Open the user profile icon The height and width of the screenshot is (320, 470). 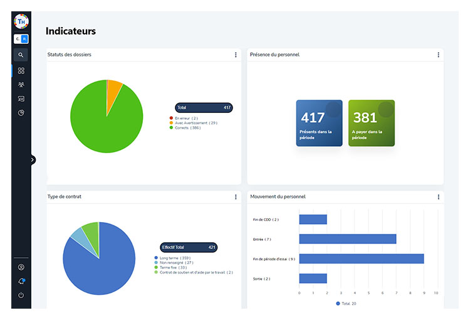[x=21, y=267]
